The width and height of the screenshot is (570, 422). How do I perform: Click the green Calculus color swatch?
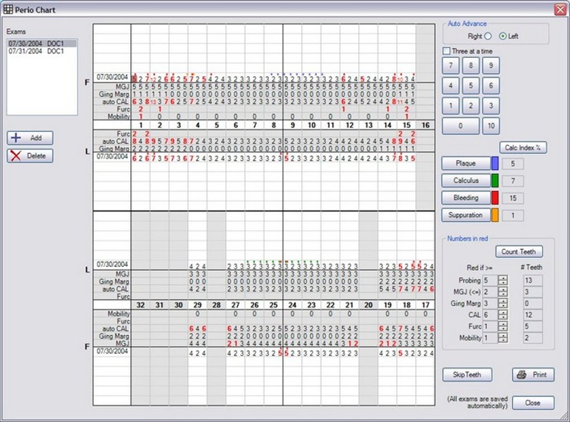pyautogui.click(x=495, y=180)
